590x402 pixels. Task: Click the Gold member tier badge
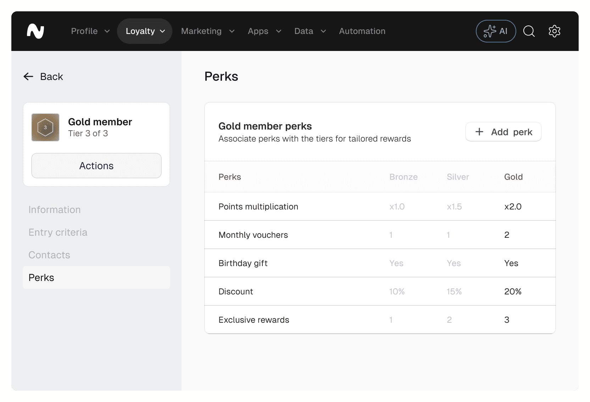coord(45,127)
